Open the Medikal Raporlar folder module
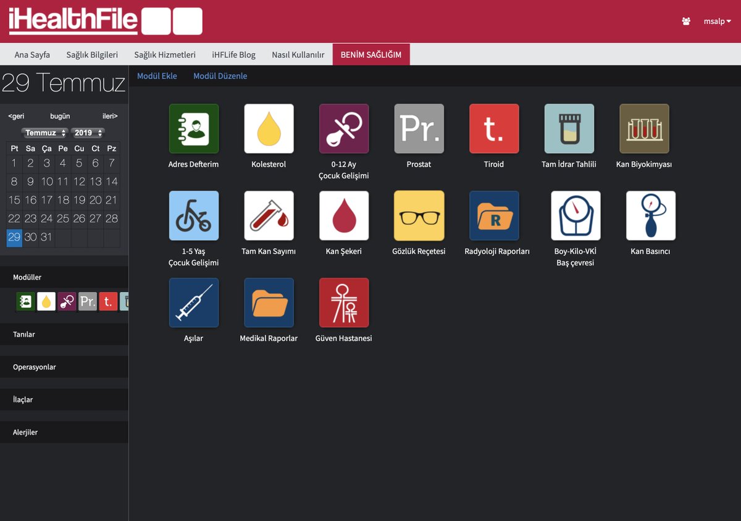 tap(269, 302)
